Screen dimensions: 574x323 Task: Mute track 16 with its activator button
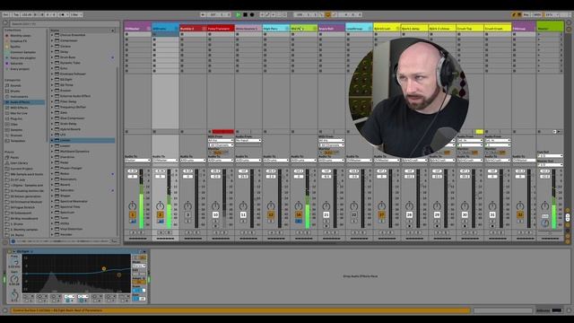click(299, 215)
